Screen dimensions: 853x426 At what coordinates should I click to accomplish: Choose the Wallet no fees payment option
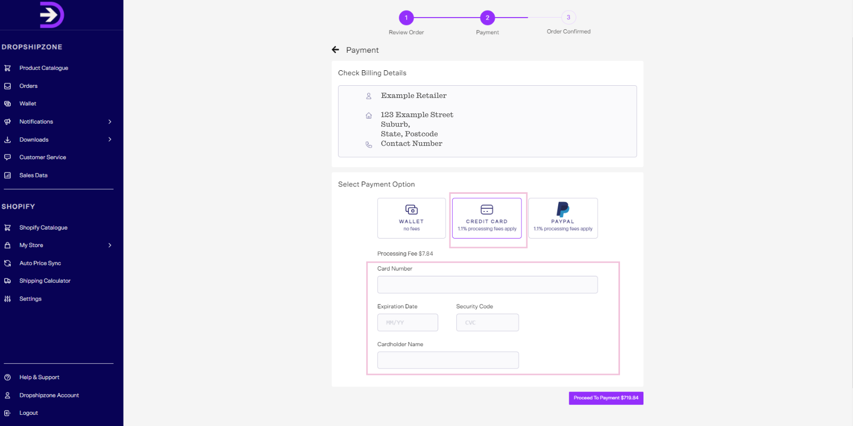point(412,218)
